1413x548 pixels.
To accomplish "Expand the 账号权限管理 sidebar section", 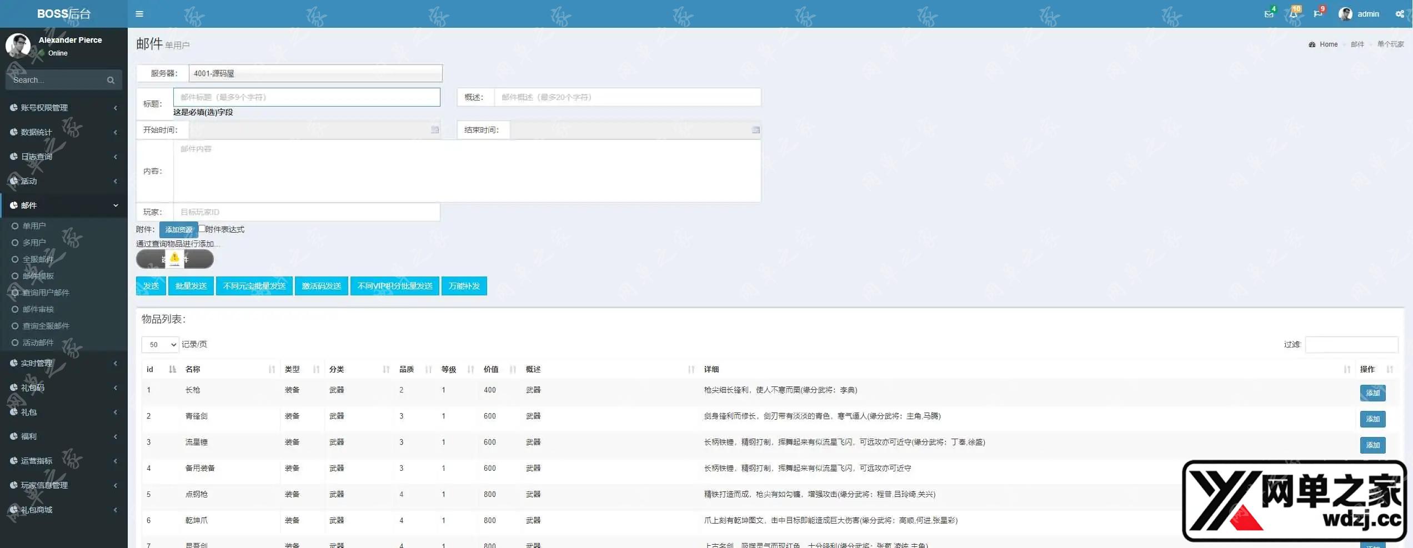I will (x=50, y=108).
